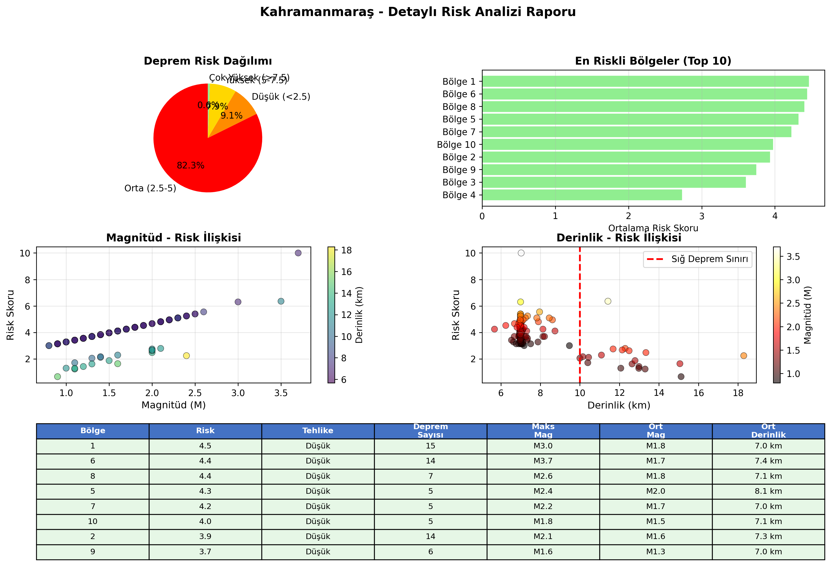Click the Bölge 8 axis label
The width and height of the screenshot is (831, 566).
459,107
